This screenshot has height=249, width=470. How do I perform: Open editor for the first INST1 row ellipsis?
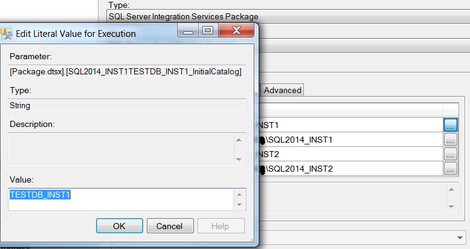[450, 124]
